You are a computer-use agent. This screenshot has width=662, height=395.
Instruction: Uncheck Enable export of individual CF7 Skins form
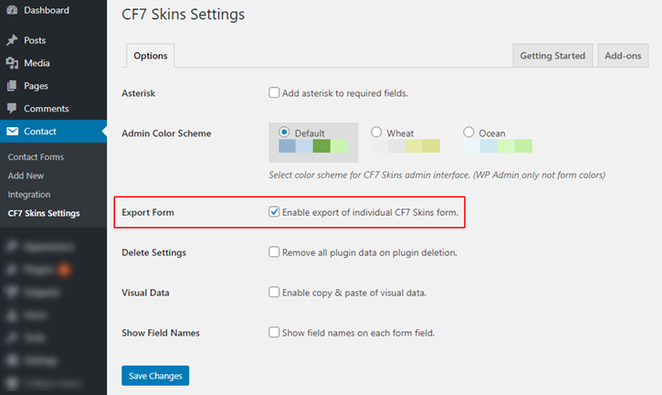point(274,212)
